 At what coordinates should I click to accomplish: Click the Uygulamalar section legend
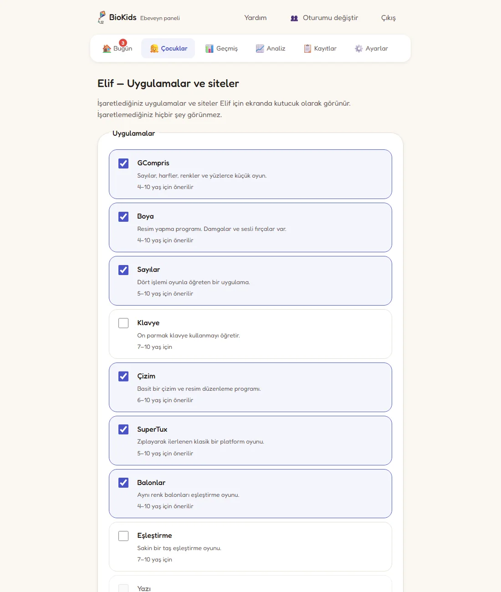[133, 133]
